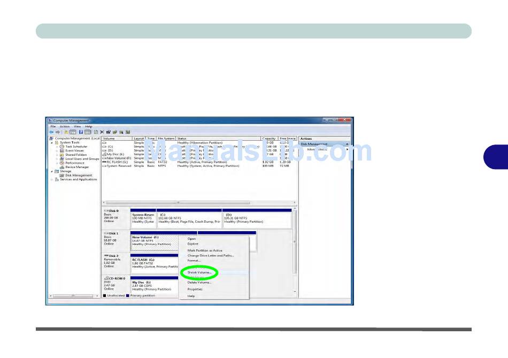This screenshot has width=508, height=358.
Task: Open the More Actions submenu arrow
Action: click(347, 149)
